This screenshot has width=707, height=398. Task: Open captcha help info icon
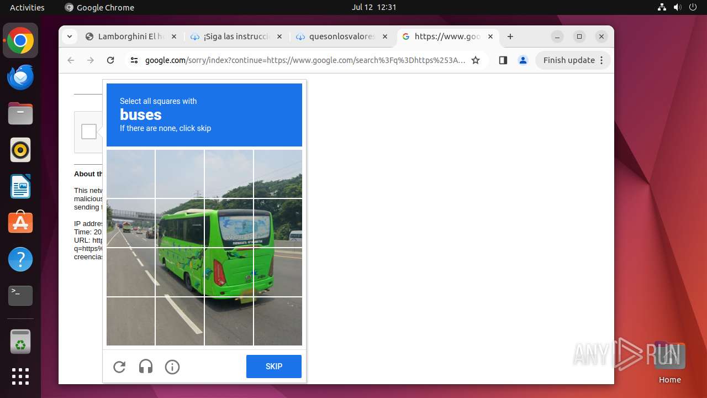[x=172, y=366]
